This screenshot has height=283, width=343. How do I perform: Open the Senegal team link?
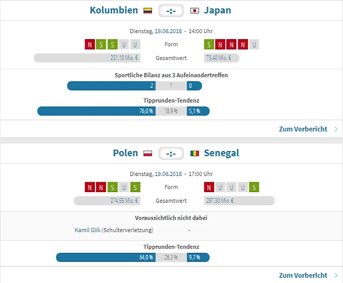(x=222, y=153)
